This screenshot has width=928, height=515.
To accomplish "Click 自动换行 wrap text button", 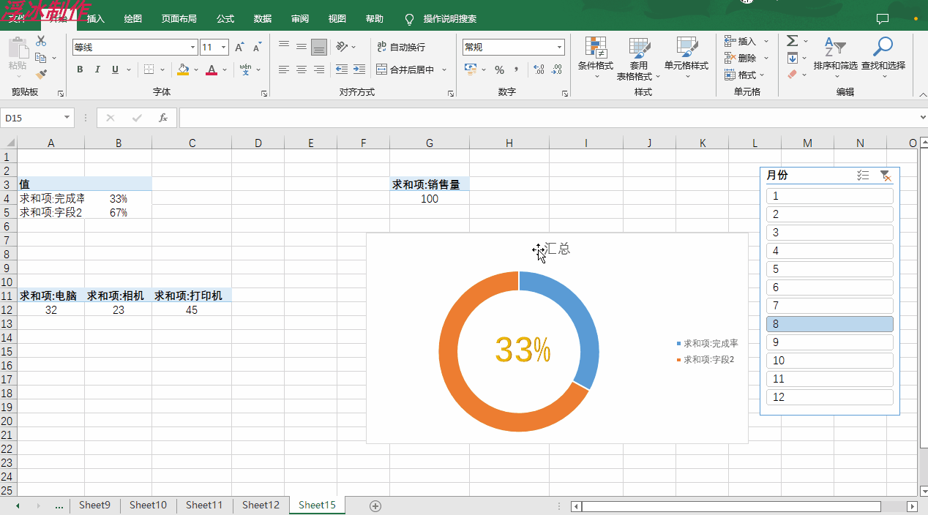I will point(401,47).
